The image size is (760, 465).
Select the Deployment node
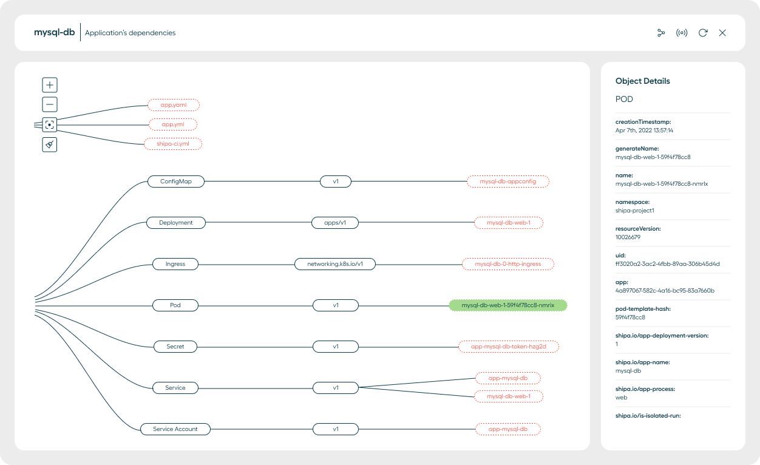176,223
